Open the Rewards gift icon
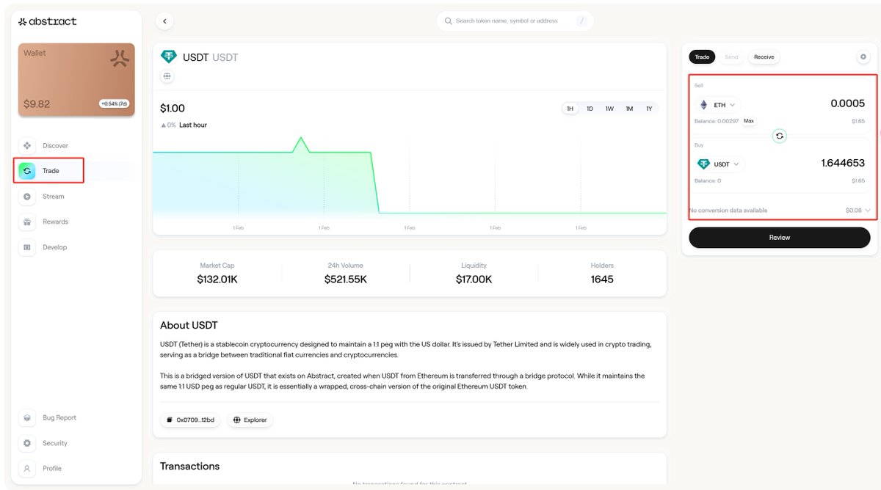The width and height of the screenshot is (881, 490). point(27,222)
